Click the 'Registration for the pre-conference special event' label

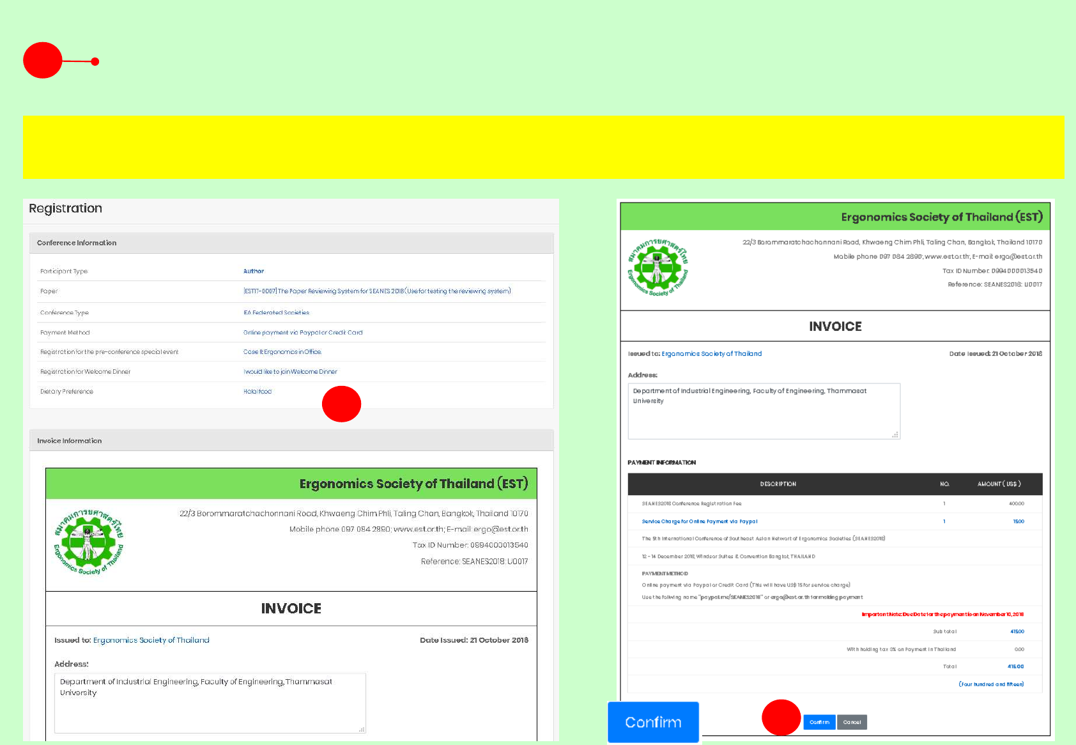pyautogui.click(x=109, y=351)
